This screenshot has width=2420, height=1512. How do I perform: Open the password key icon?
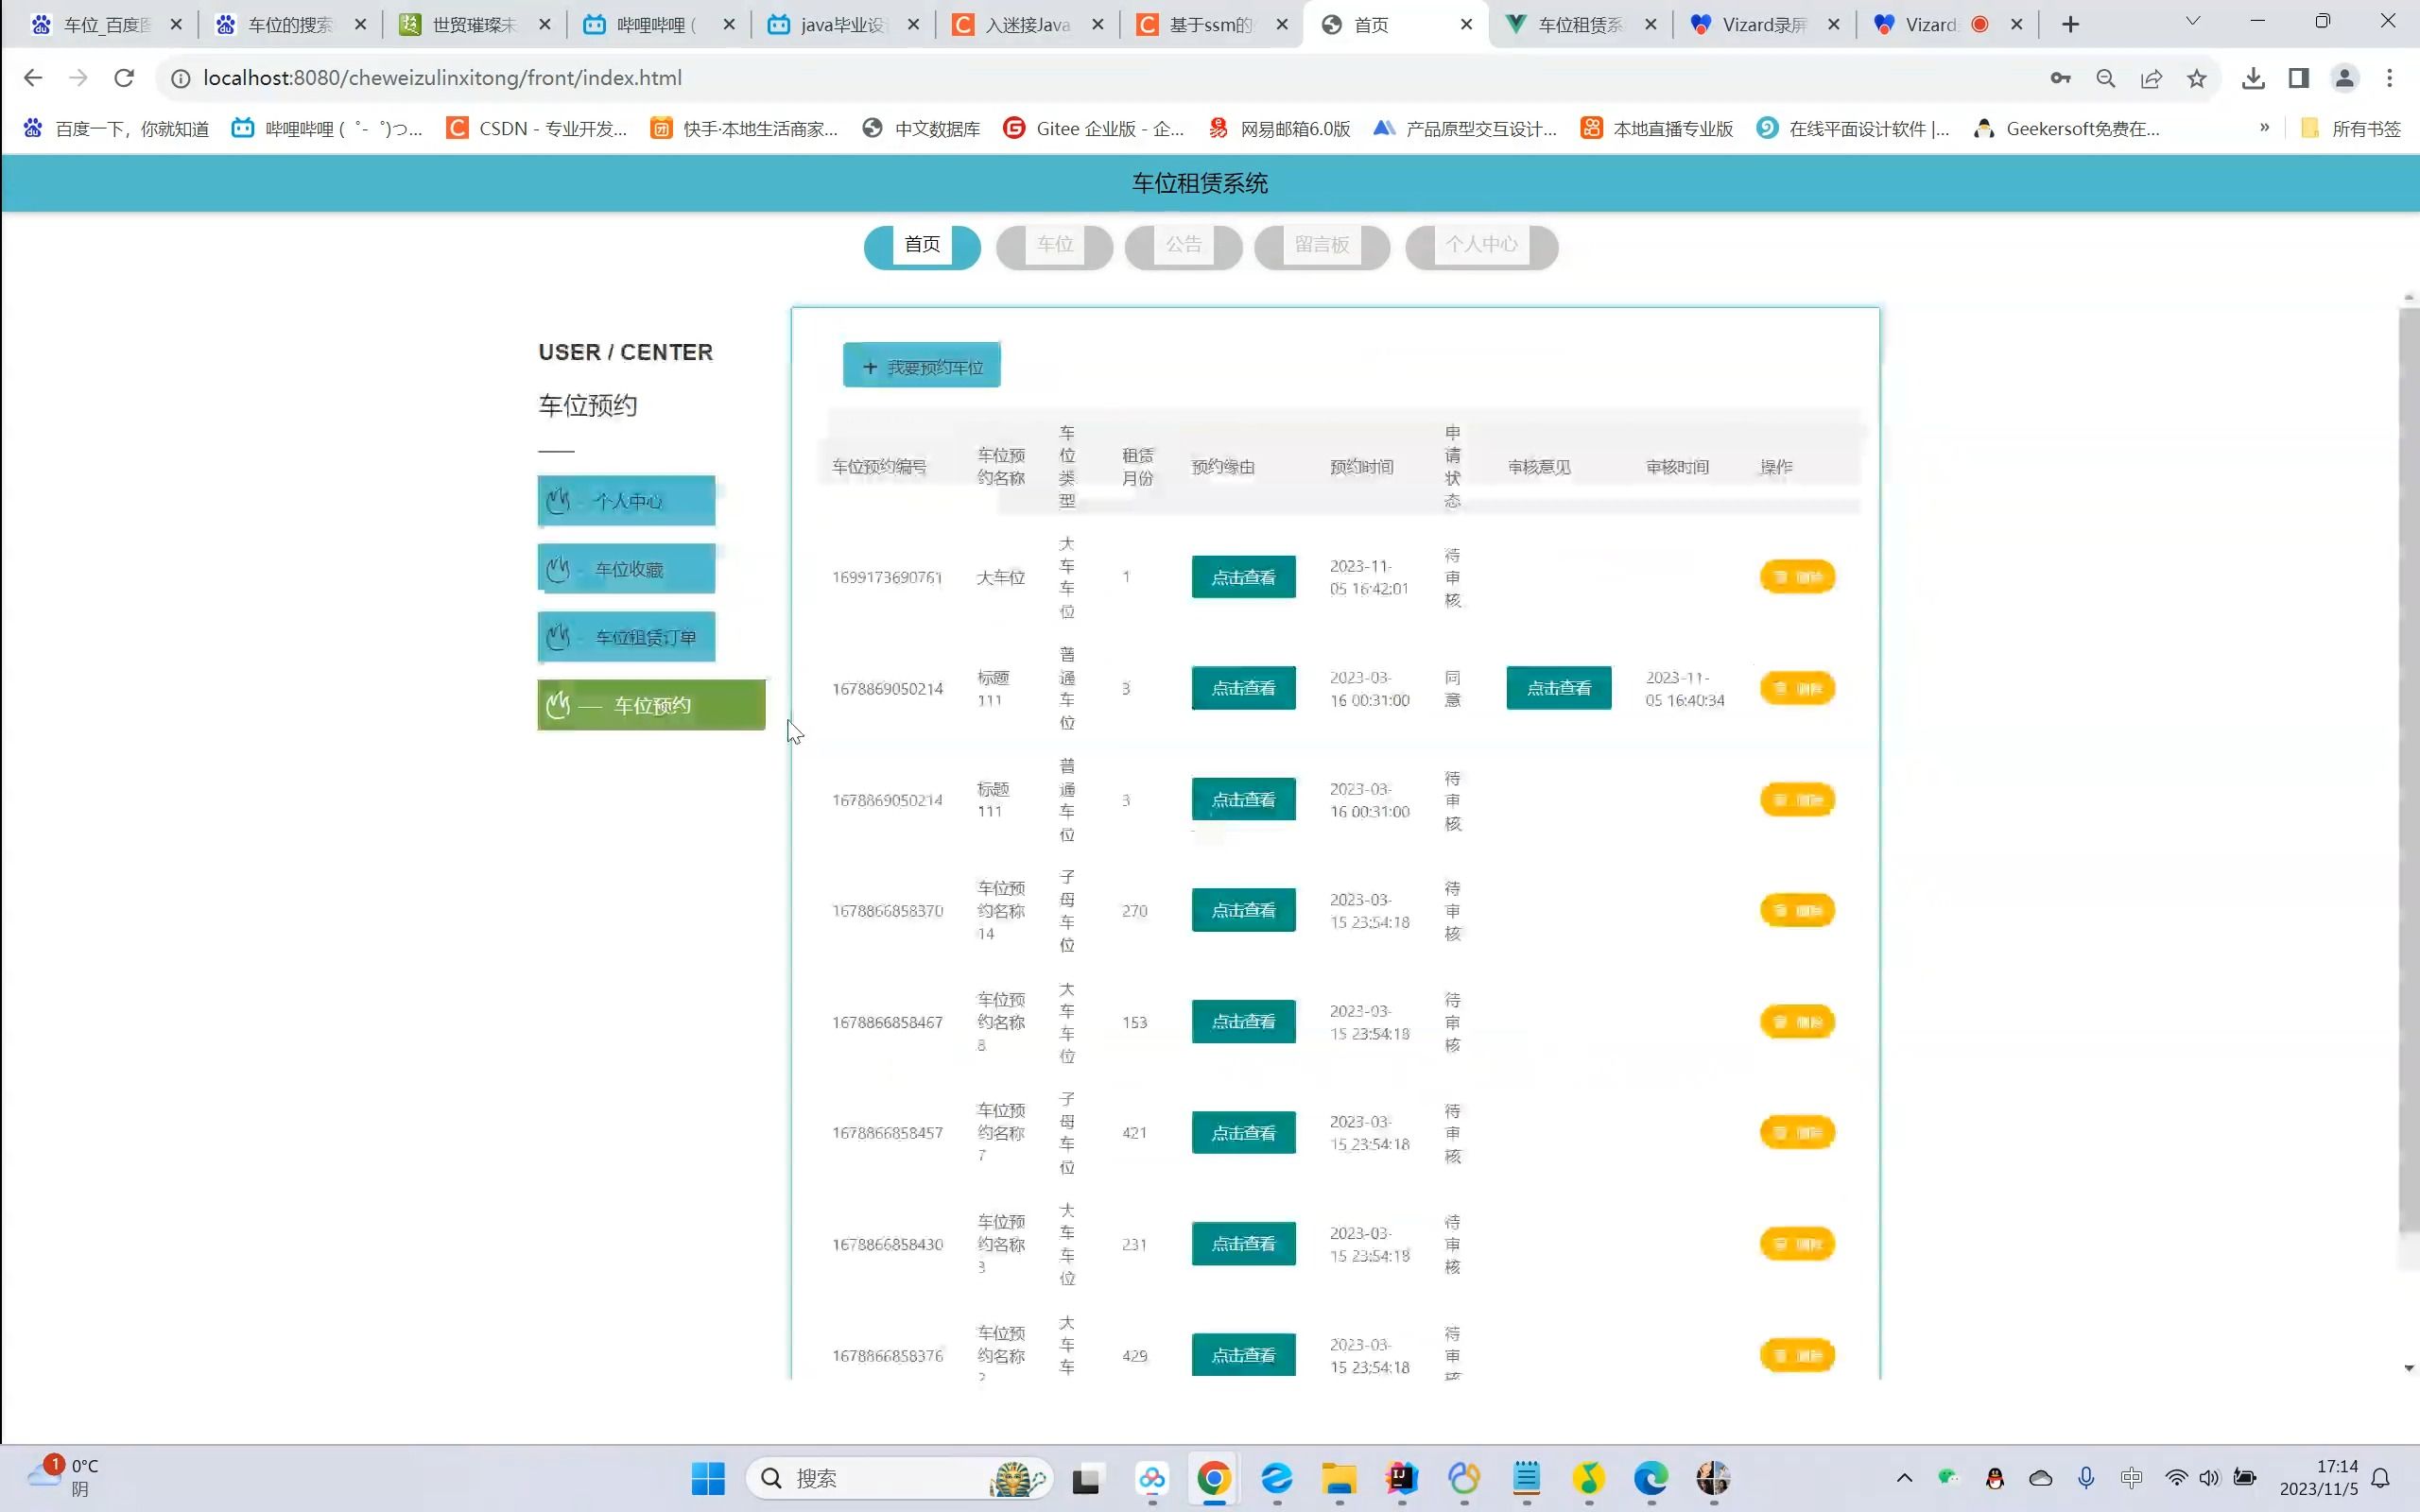pyautogui.click(x=2060, y=78)
